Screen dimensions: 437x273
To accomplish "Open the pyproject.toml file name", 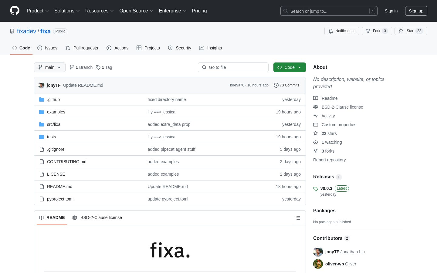I will click(x=60, y=199).
